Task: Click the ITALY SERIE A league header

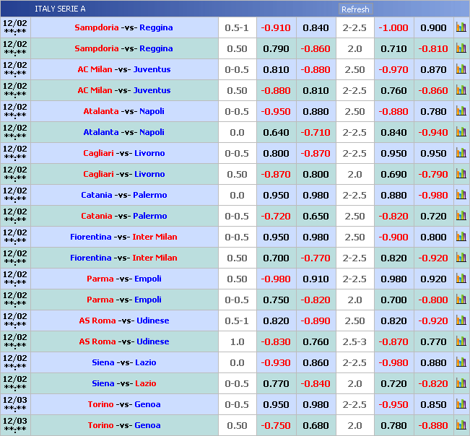Action: click(60, 9)
